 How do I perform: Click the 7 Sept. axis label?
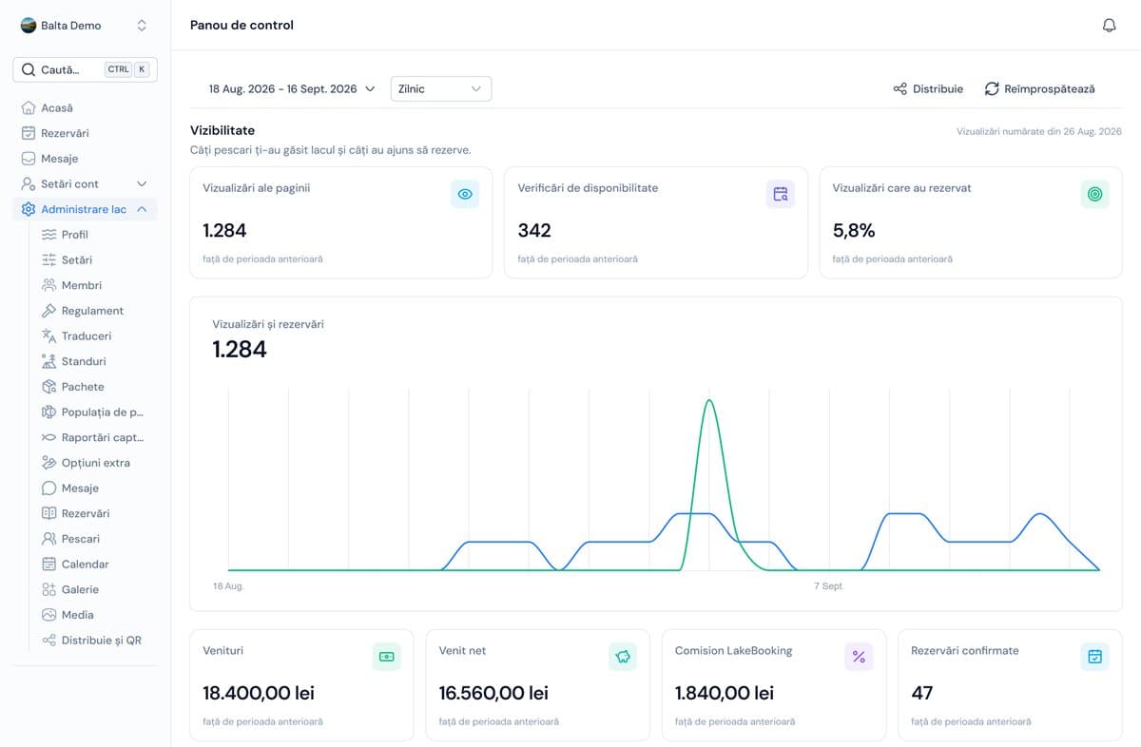(x=829, y=586)
